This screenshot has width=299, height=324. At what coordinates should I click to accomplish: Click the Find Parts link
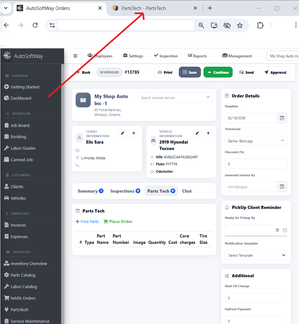[87, 221]
